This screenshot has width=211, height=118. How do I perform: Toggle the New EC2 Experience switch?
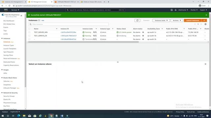pos(3,15)
